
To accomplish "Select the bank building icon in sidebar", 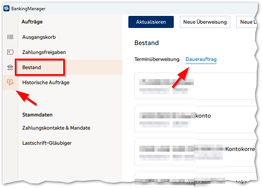I will pyautogui.click(x=10, y=67).
